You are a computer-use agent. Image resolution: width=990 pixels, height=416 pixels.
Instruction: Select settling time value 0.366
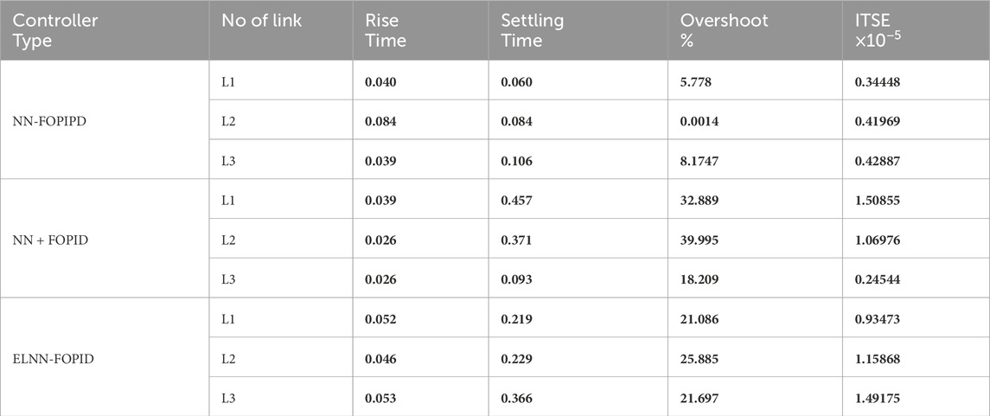coord(516,399)
